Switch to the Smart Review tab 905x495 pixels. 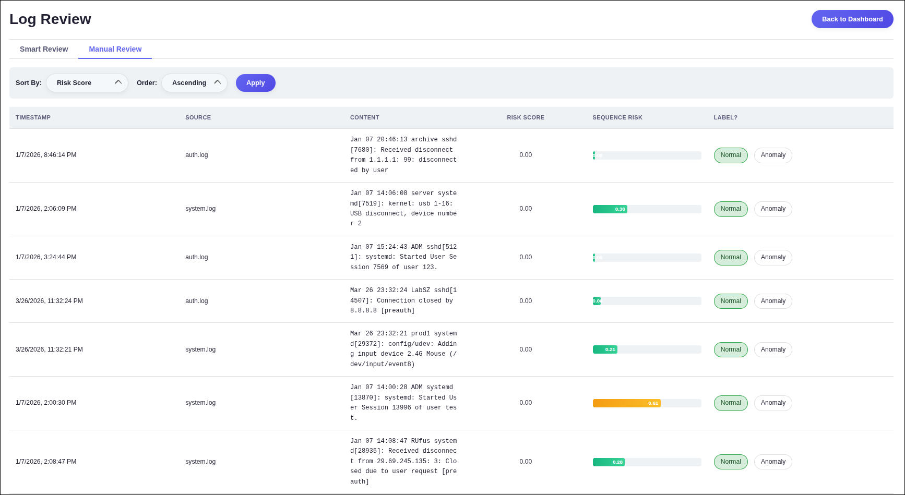point(44,49)
